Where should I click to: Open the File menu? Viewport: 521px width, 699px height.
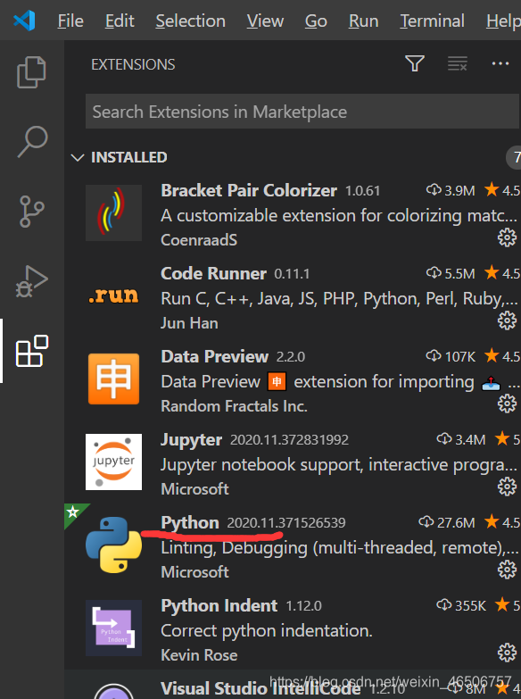[70, 21]
